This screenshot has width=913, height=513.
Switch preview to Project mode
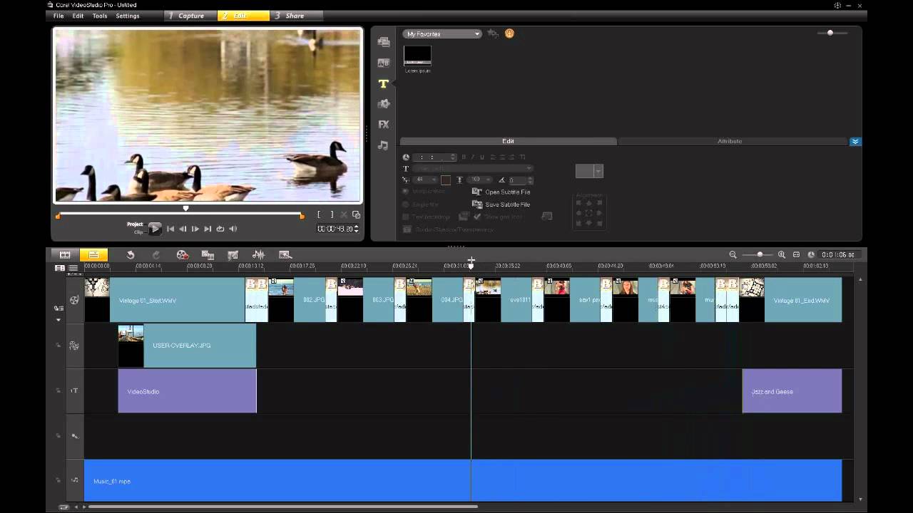tap(135, 224)
